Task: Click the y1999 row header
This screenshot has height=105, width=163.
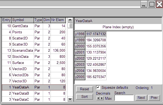Action: 80,40
